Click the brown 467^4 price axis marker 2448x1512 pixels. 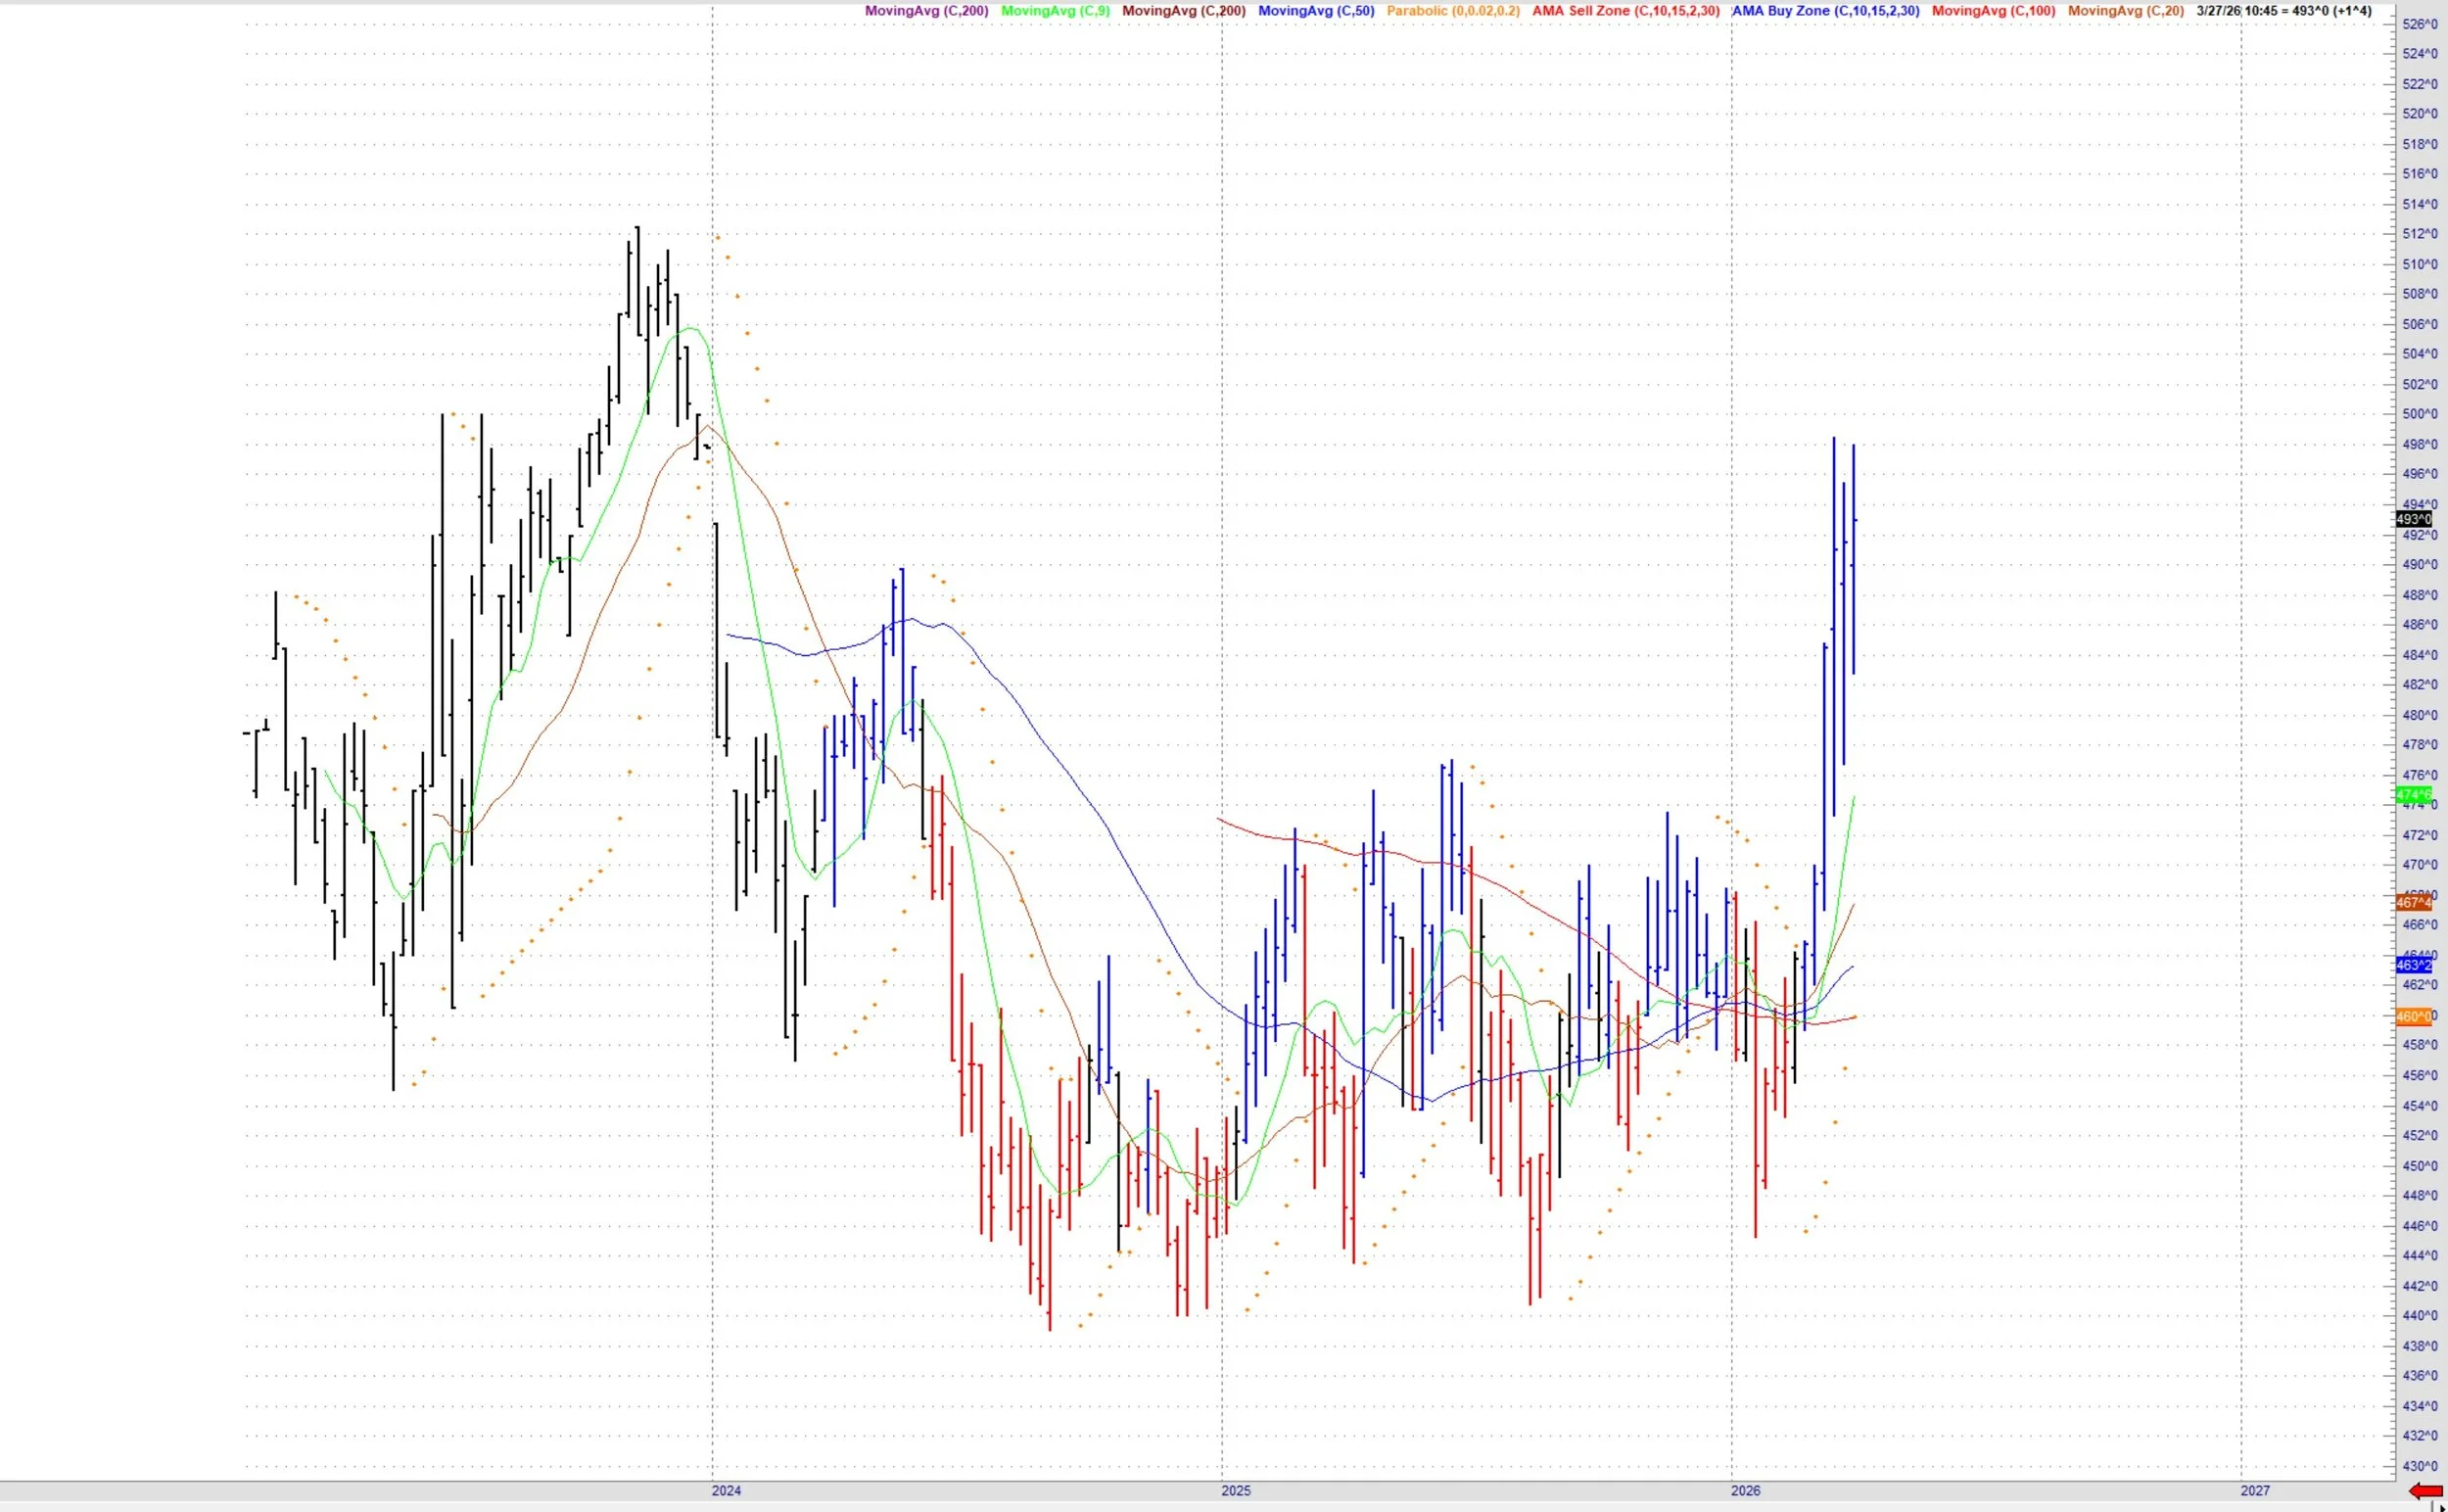click(x=2413, y=902)
